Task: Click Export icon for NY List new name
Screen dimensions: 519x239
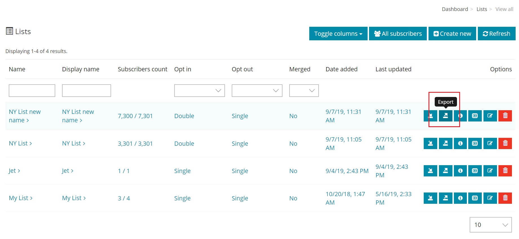Action: click(x=445, y=116)
